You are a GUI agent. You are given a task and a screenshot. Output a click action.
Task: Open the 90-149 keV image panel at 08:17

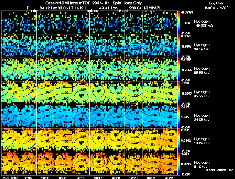pyautogui.click(x=98, y=46)
